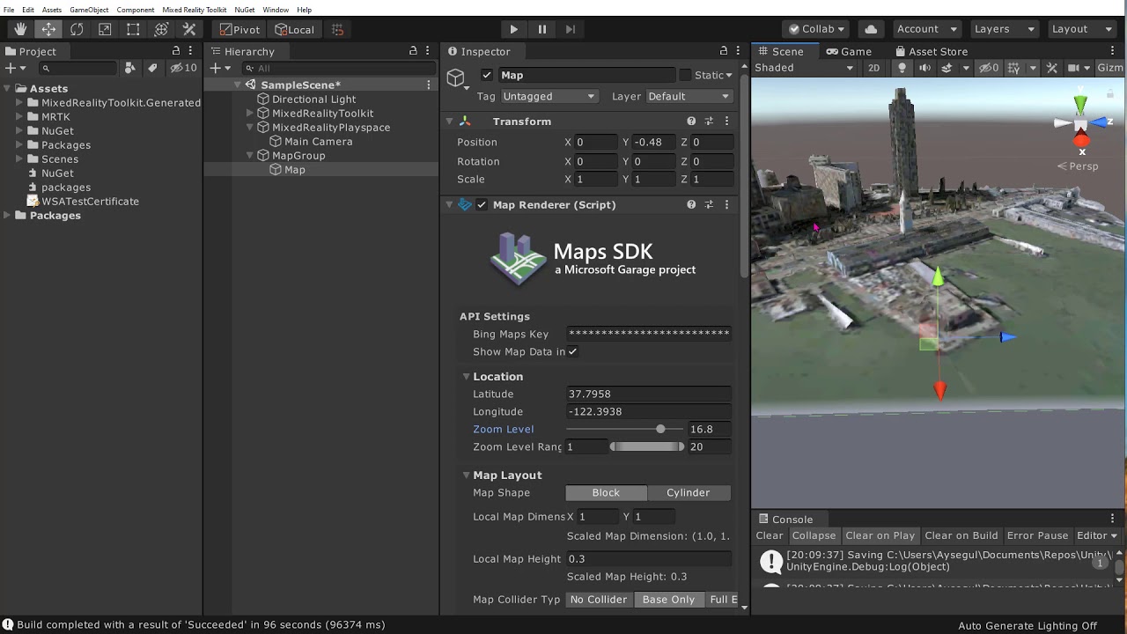Open Scene camera settings icon
This screenshot has height=634, width=1127.
[x=1073, y=68]
